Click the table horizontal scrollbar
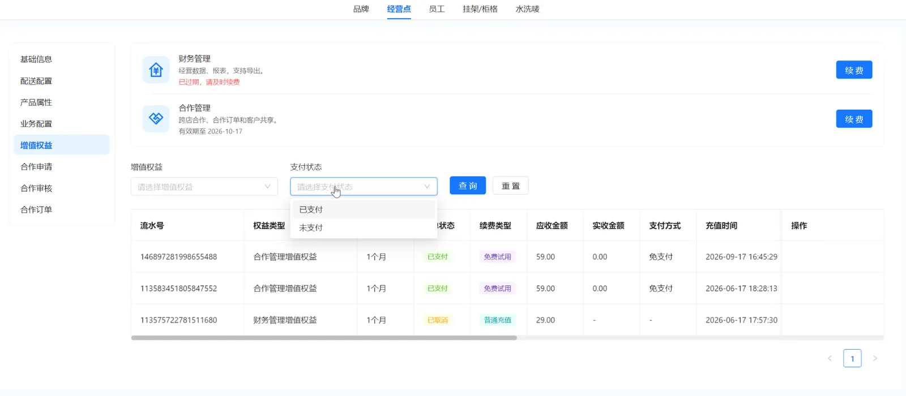The height and width of the screenshot is (396, 906). pos(324,338)
